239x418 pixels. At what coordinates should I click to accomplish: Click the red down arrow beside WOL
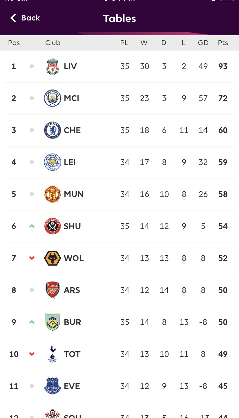pyautogui.click(x=32, y=258)
